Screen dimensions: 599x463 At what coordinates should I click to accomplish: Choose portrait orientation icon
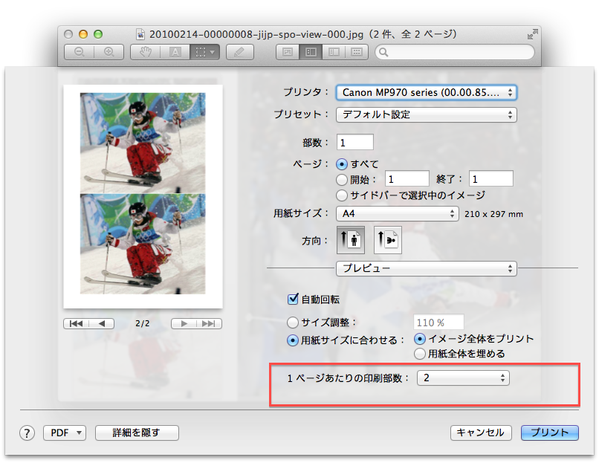(351, 241)
